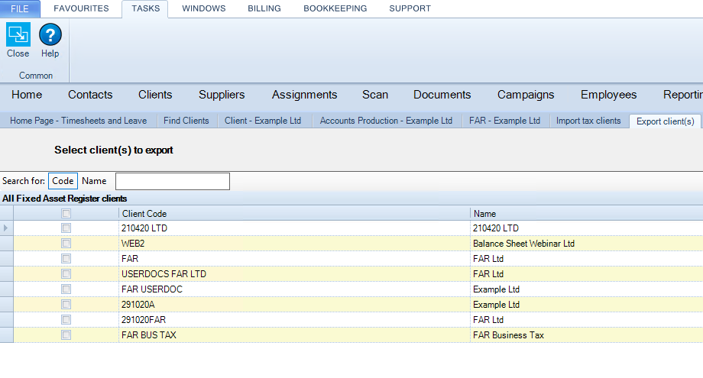Image resolution: width=703 pixels, height=378 pixels.
Task: Tick the checkbox for FAR BUS TAX
Action: click(66, 335)
